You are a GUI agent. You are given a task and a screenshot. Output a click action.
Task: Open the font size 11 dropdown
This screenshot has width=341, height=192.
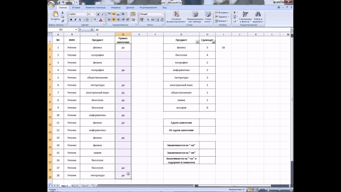94,14
